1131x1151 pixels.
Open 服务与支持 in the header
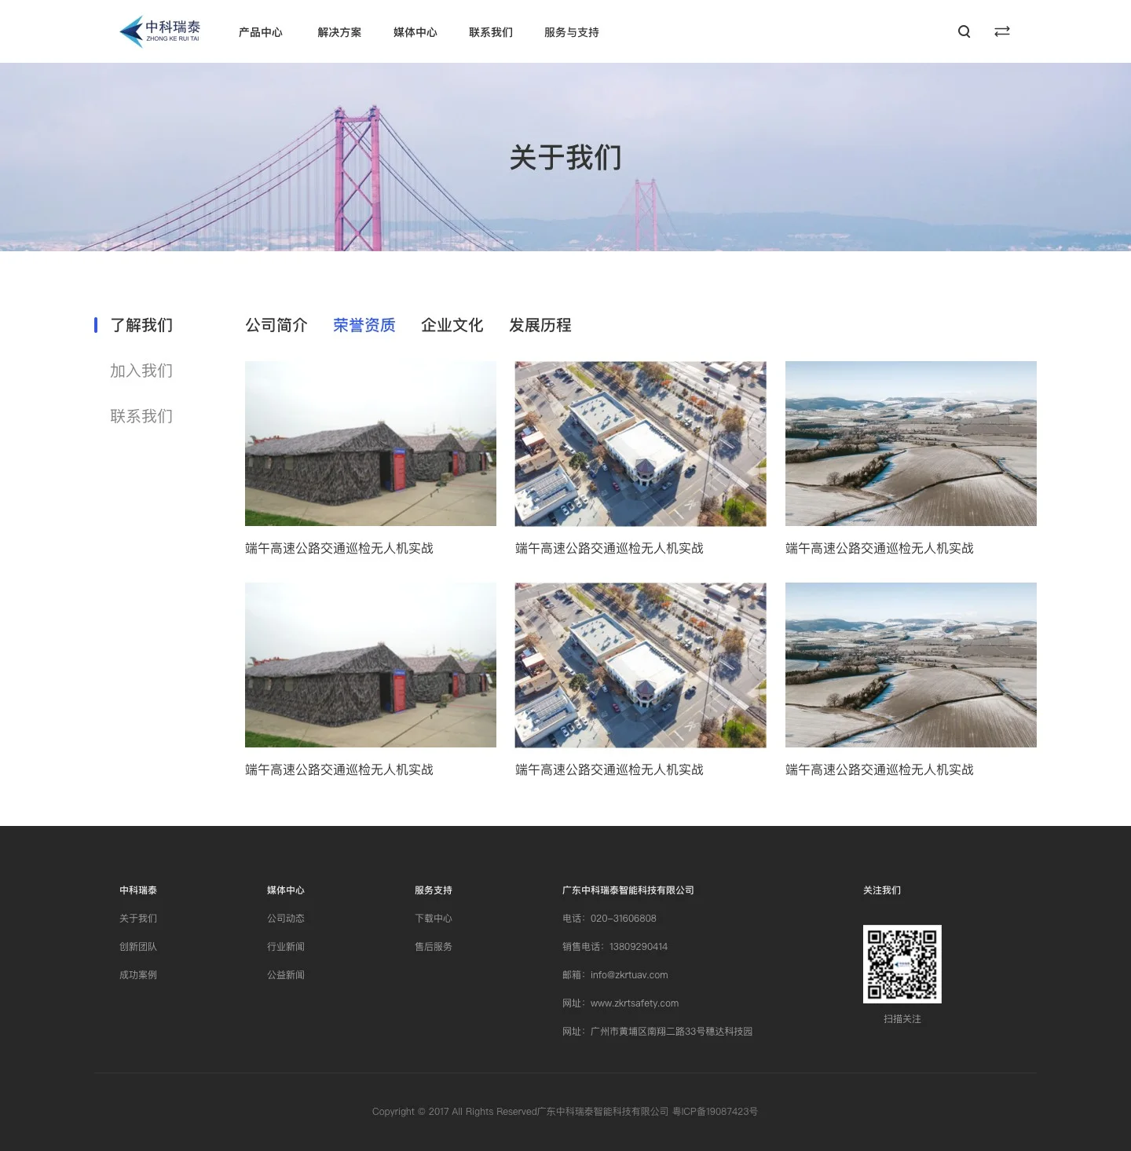(x=572, y=32)
